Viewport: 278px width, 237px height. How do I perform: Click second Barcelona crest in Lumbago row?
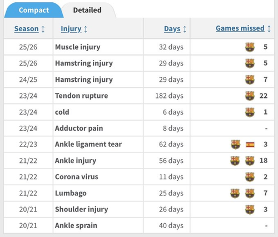coord(250,193)
